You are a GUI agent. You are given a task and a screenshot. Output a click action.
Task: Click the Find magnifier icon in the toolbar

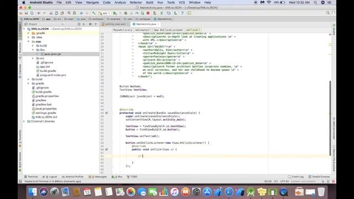[69, 13]
